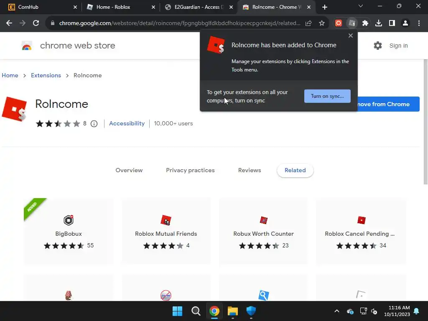This screenshot has width=428, height=321.
Task: Switch to the CornHub tab
Action: [41, 7]
